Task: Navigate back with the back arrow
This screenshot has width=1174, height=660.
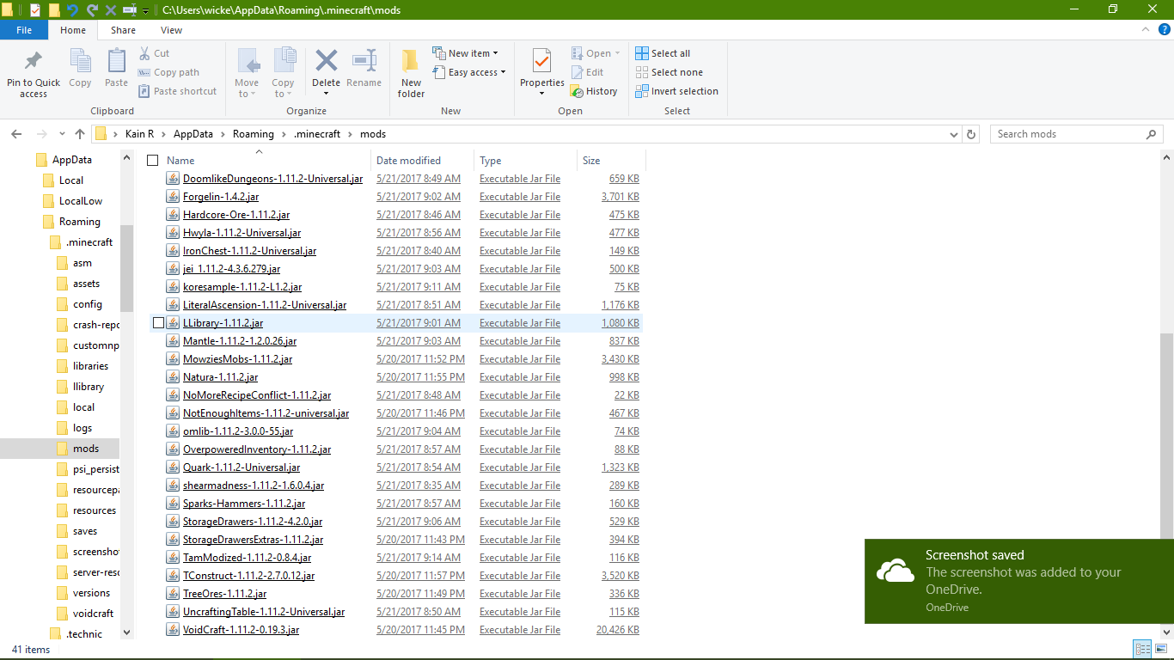Action: tap(16, 134)
